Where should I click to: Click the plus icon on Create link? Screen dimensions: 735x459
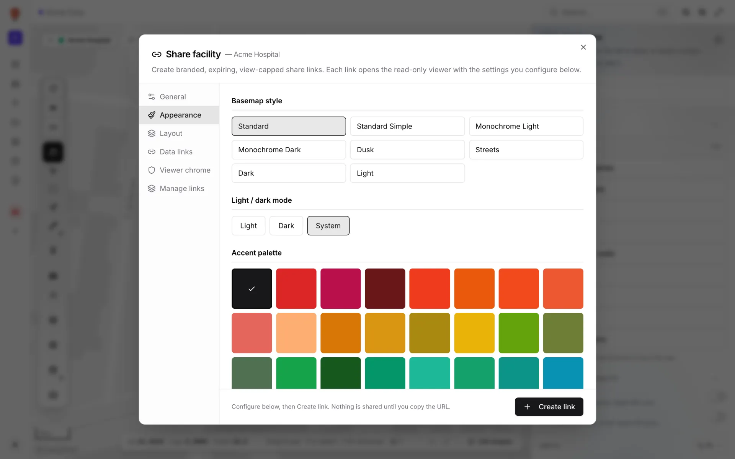tap(527, 407)
